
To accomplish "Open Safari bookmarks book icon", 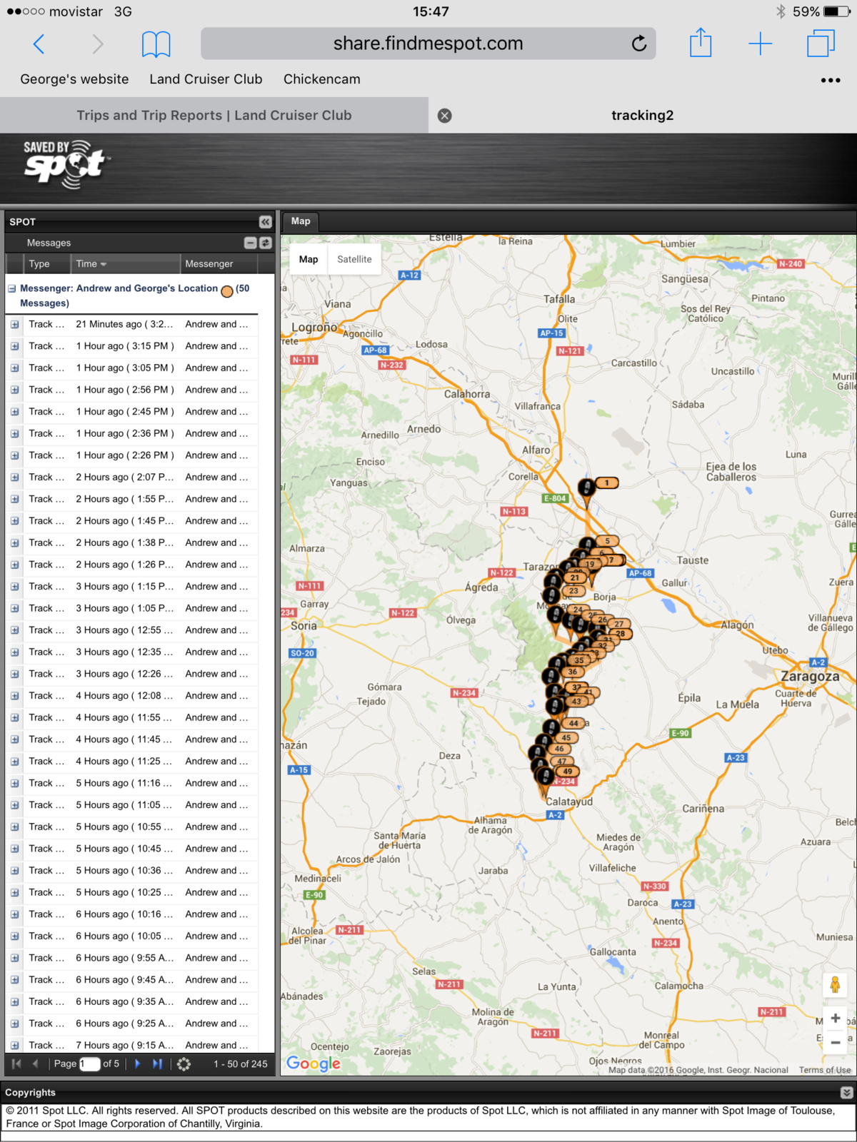I will tap(156, 44).
